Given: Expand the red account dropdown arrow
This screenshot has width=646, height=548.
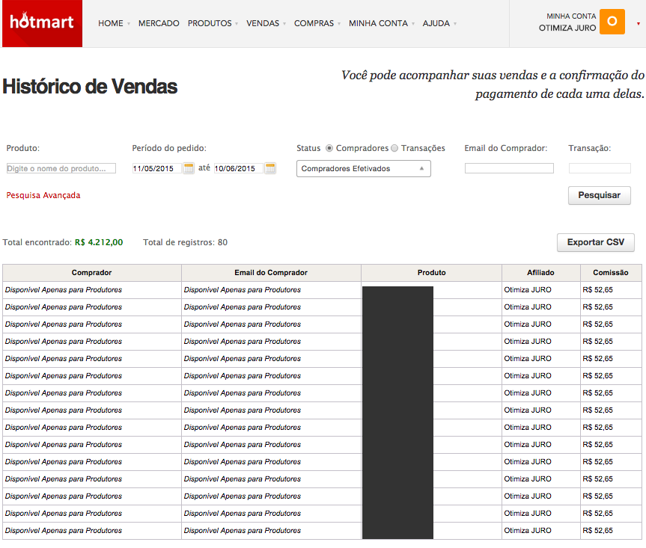Looking at the screenshot, I should 639,24.
